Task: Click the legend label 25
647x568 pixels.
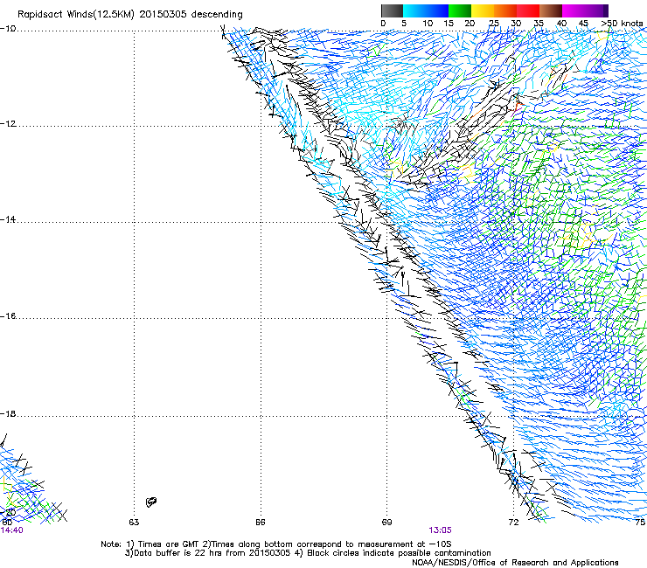Action: coord(493,24)
